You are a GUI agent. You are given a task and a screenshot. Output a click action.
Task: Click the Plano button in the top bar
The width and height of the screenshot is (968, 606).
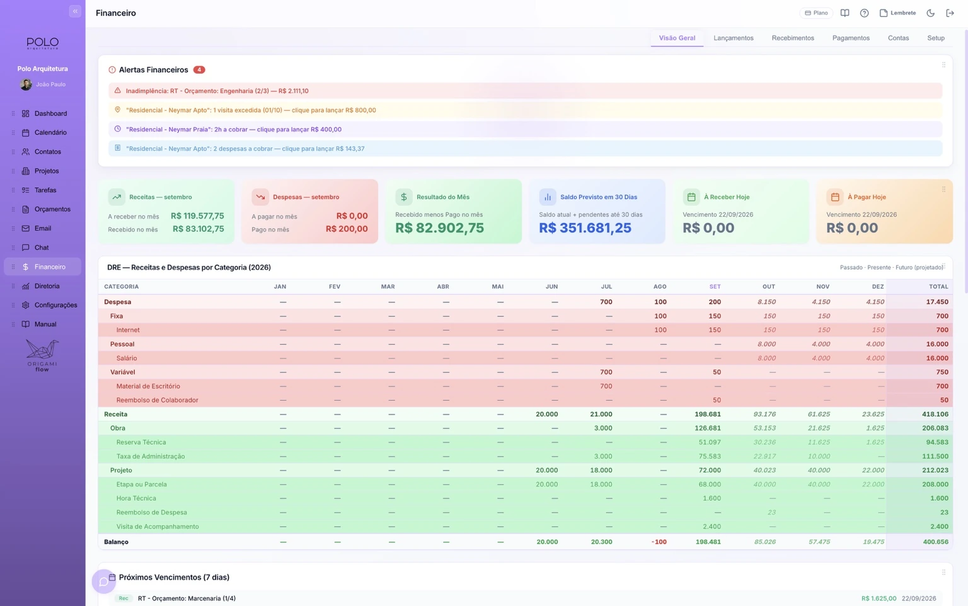(816, 13)
